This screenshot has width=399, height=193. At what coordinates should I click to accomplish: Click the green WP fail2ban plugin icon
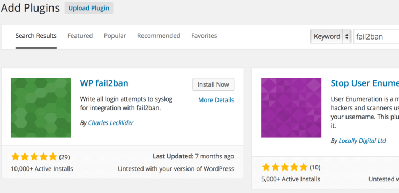41,107
